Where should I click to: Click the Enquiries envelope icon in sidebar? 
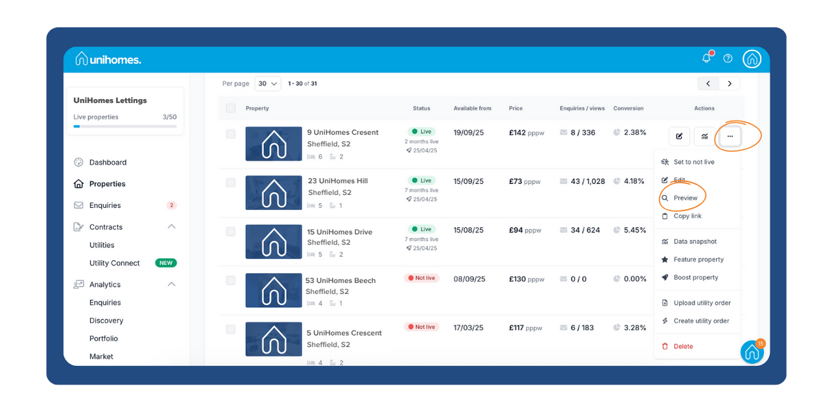[78, 205]
